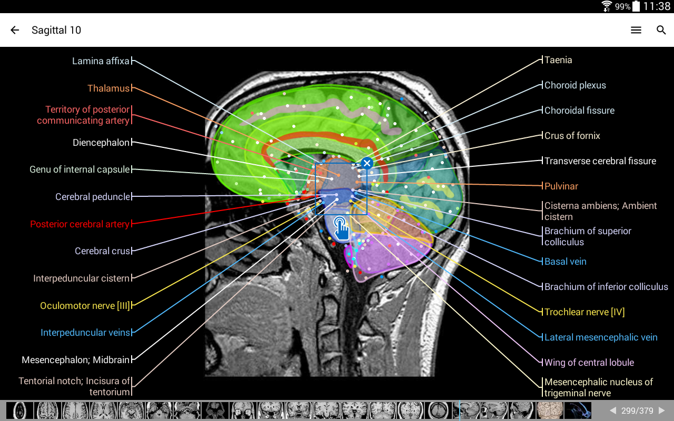Screen dimensions: 674x421
Task: Tap the Sagittal 10 title
Action: tap(56, 30)
